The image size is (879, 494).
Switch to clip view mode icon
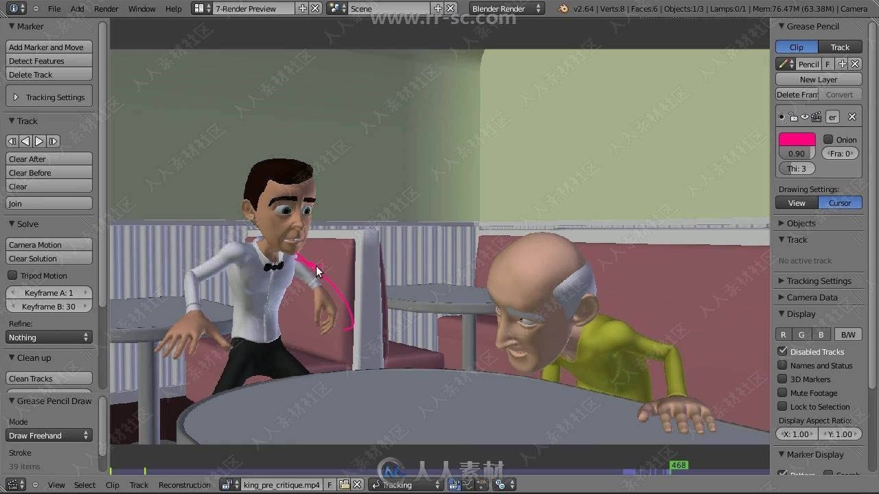click(454, 484)
